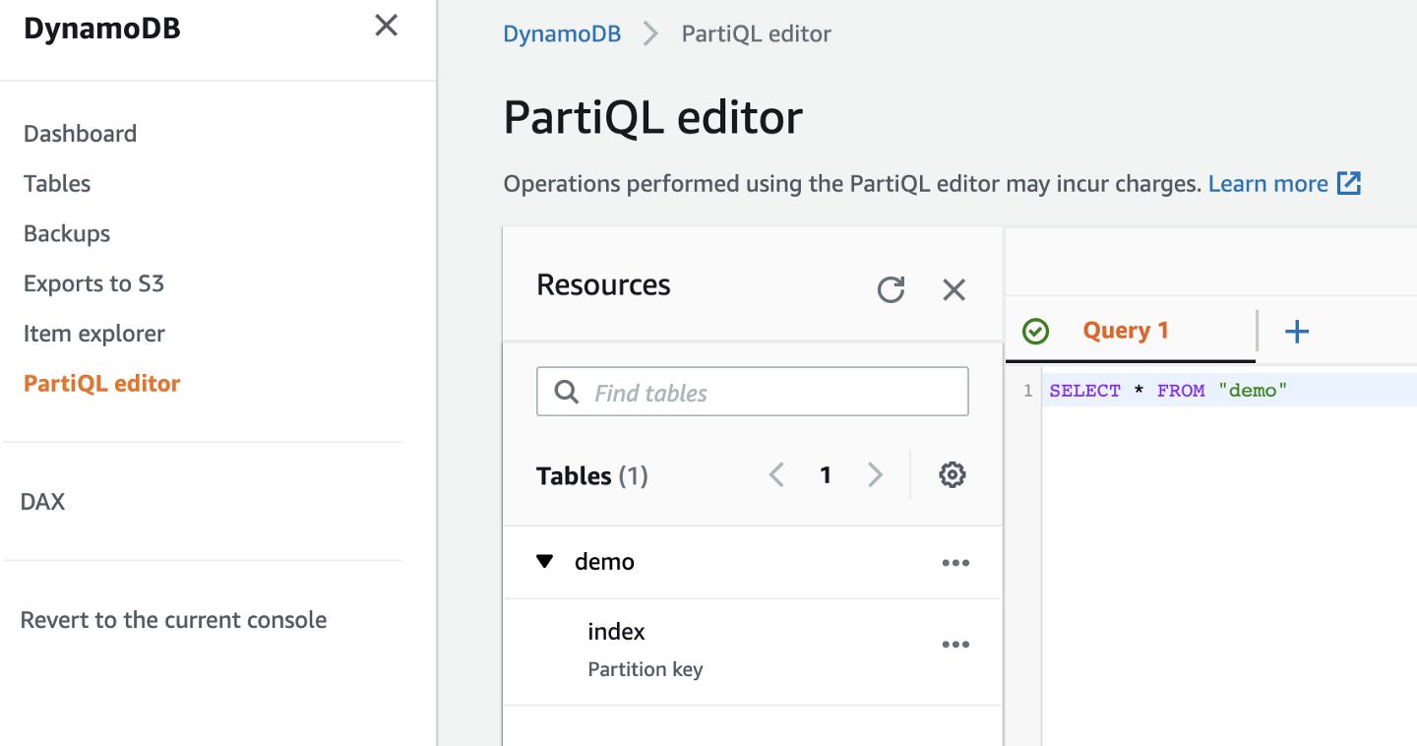Open the index attribute actions menu
The image size is (1417, 746).
(x=955, y=645)
